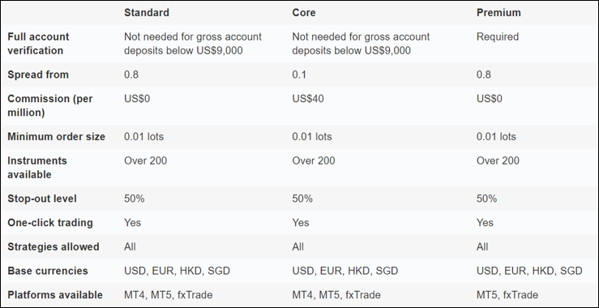This screenshot has width=599, height=308.
Task: Click the One-click trading row label
Action: point(50,223)
